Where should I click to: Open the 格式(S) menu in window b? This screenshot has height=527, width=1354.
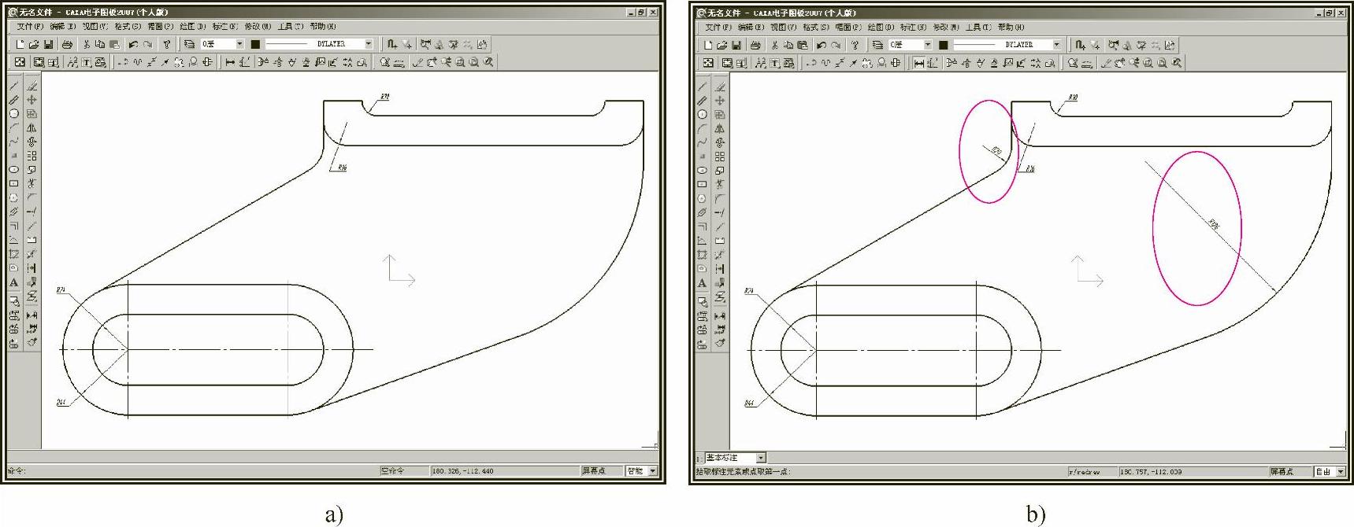click(x=815, y=28)
